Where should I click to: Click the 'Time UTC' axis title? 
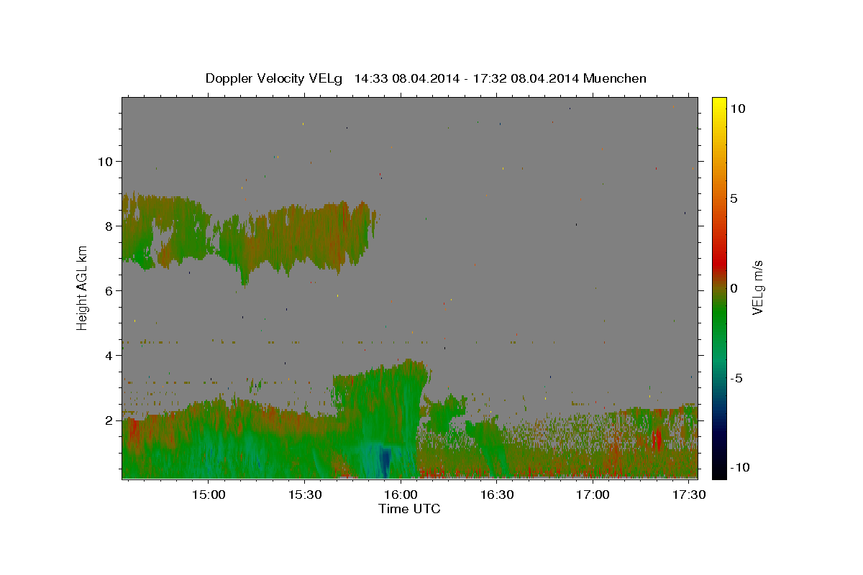point(409,509)
